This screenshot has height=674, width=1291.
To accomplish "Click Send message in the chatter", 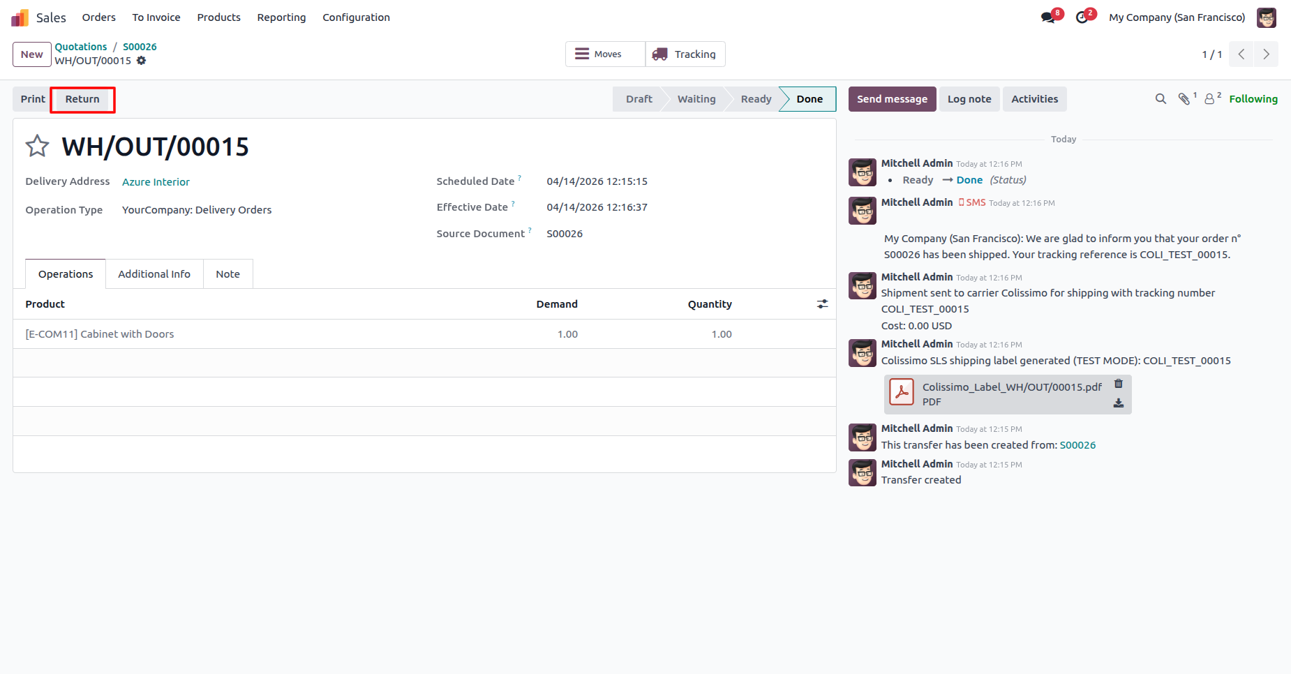I will (x=893, y=99).
